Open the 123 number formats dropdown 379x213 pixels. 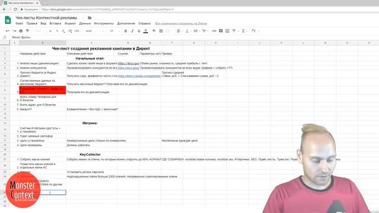click(x=78, y=31)
